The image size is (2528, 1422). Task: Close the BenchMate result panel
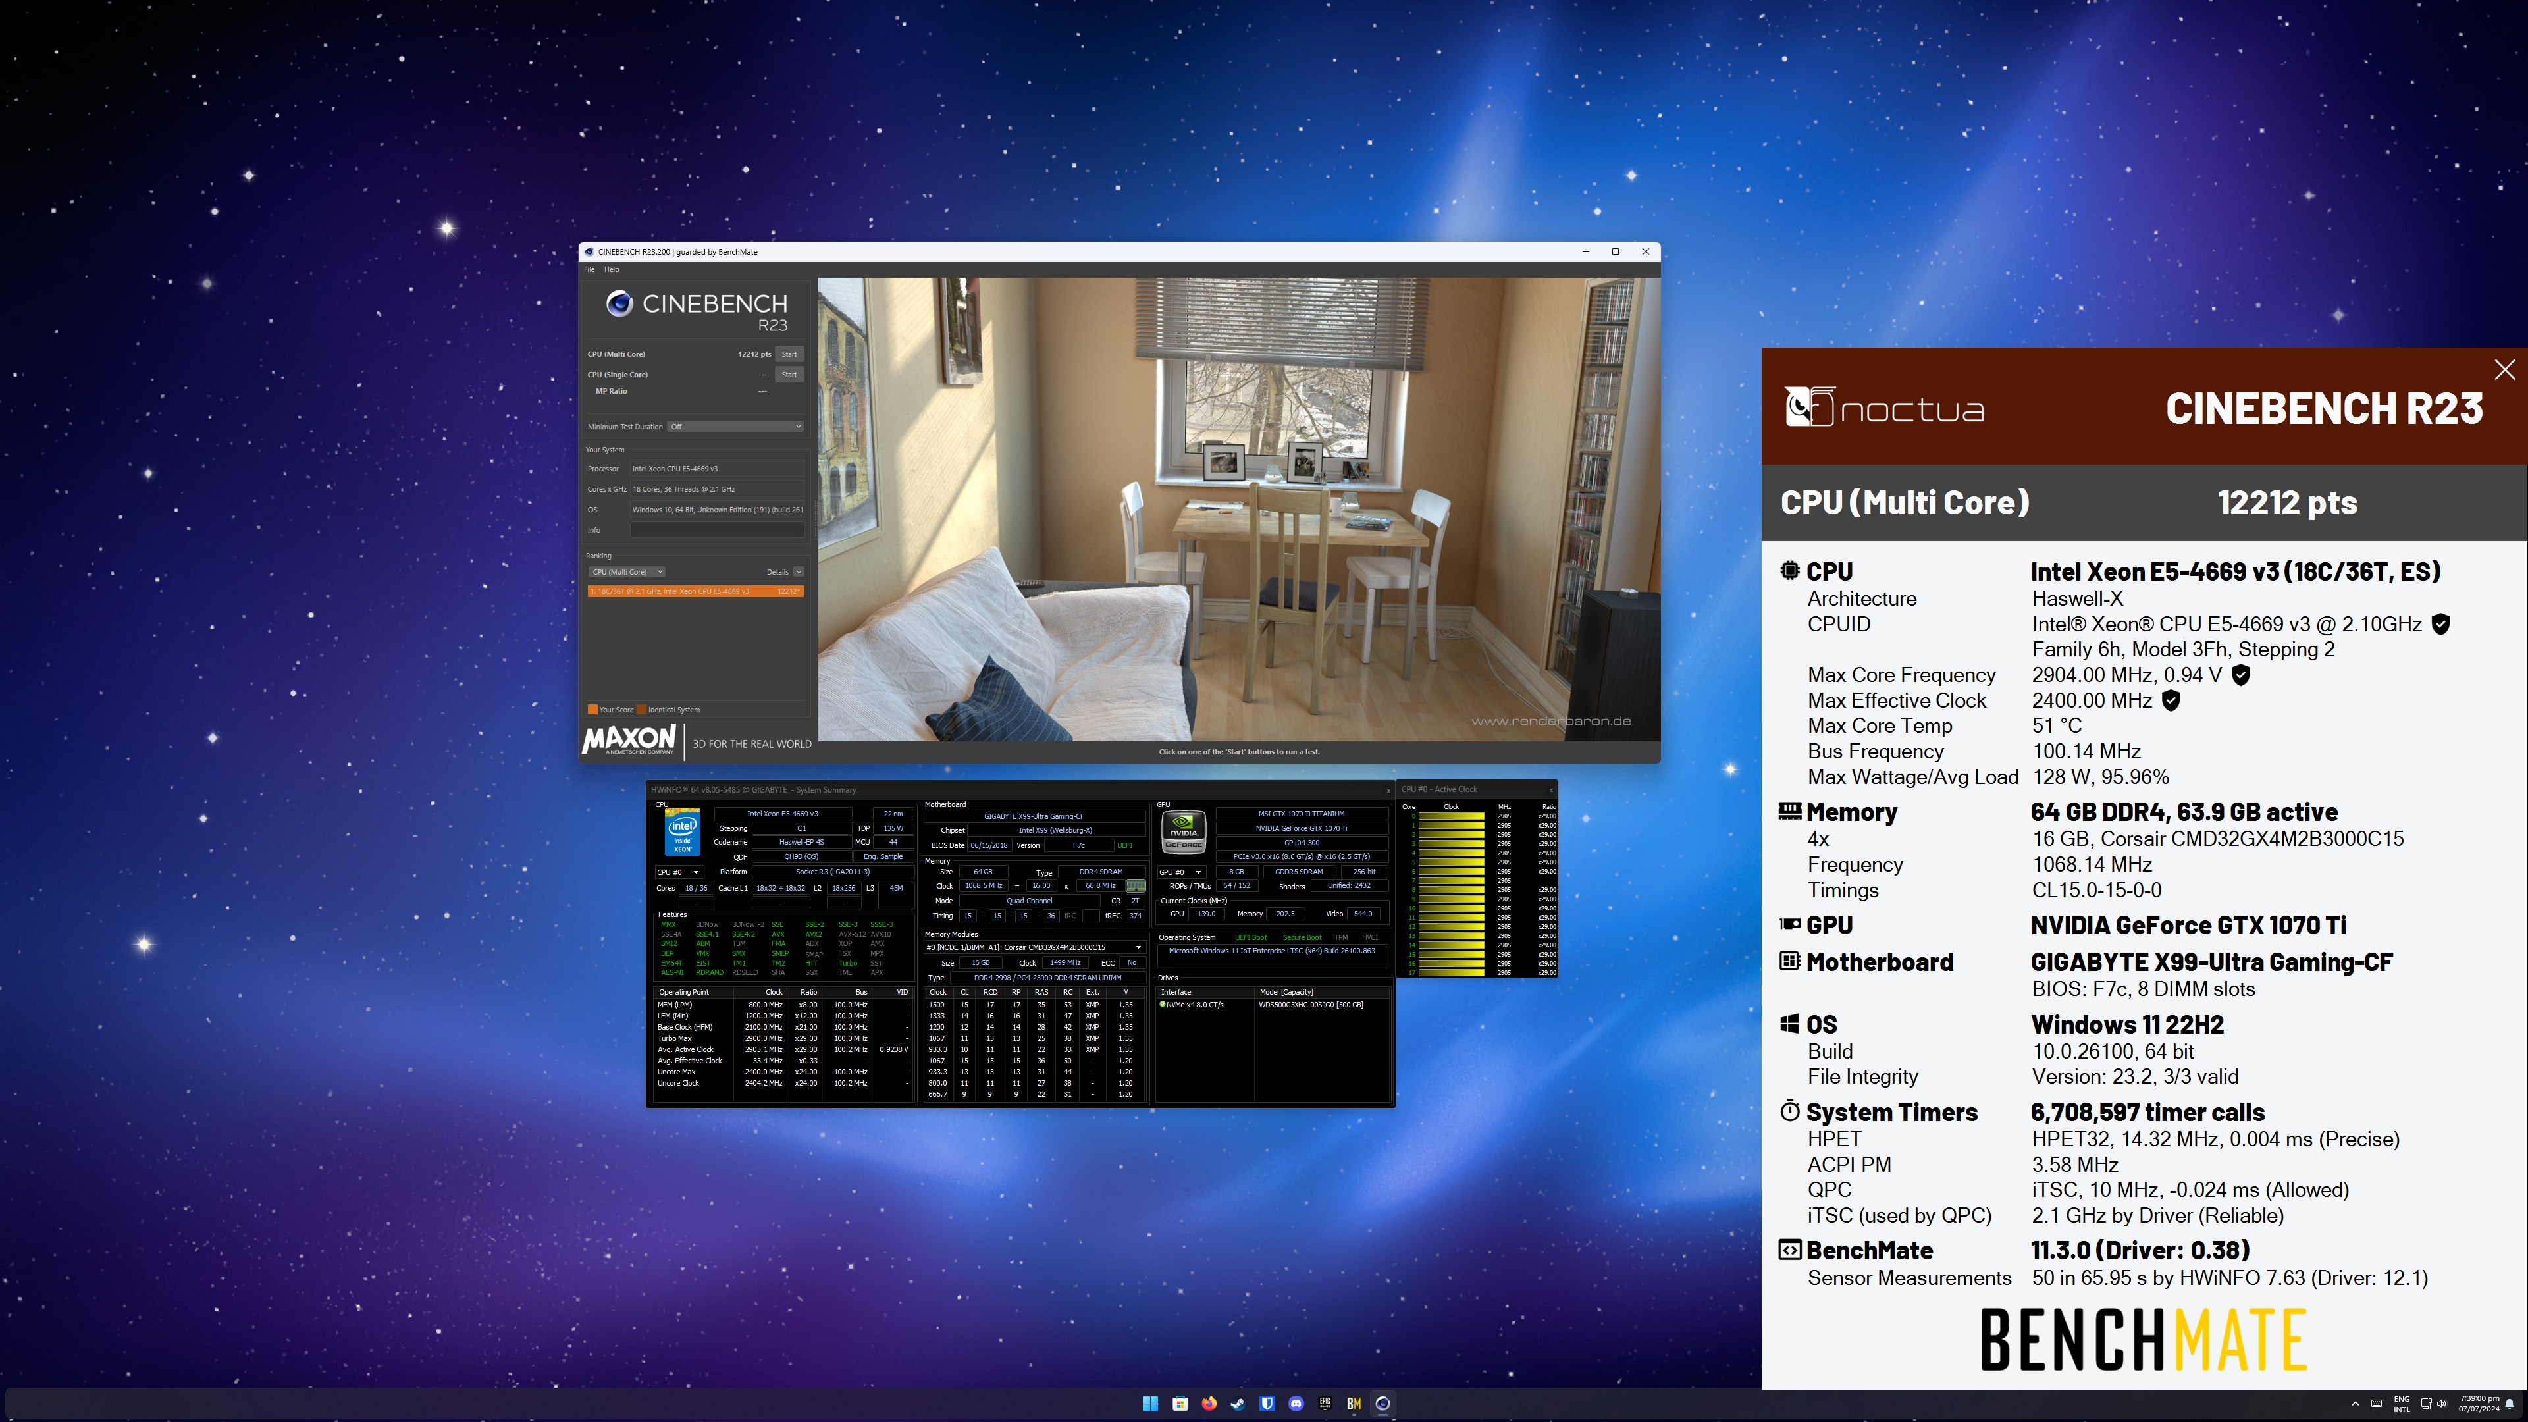[x=2504, y=369]
